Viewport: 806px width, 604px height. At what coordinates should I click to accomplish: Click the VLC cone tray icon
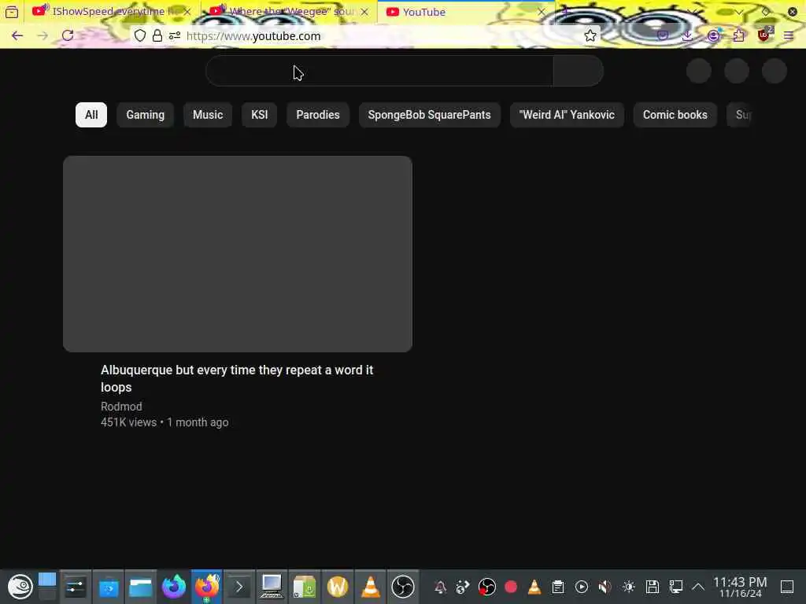coord(534,587)
